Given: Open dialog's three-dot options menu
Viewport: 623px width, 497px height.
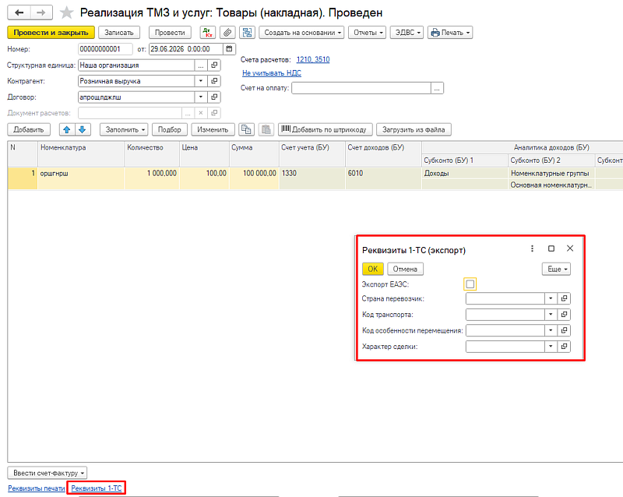Looking at the screenshot, I should pyautogui.click(x=532, y=248).
